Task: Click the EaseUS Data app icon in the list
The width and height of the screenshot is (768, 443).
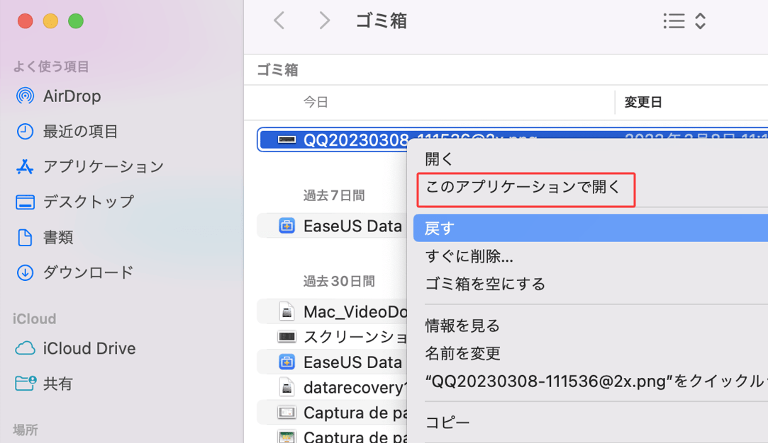Action: [286, 226]
